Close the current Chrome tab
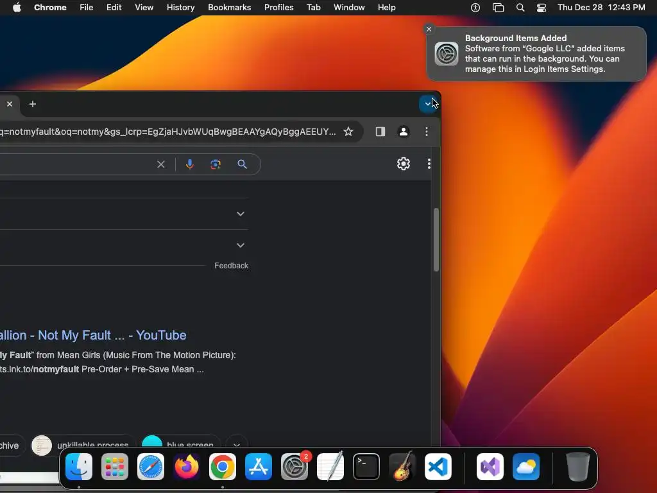 click(10, 104)
